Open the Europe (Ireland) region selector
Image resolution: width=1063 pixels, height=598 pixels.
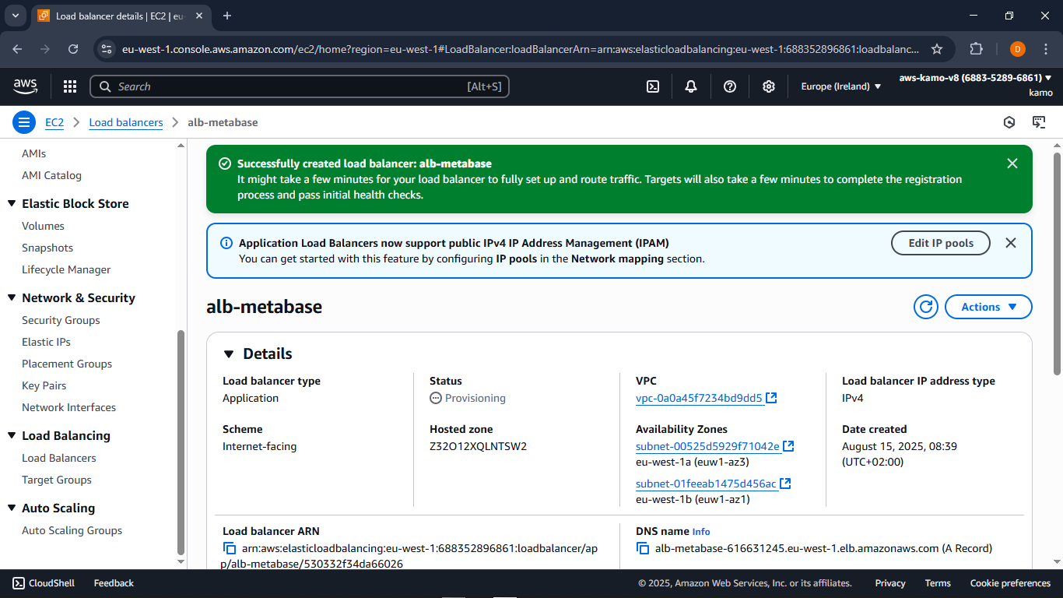pyautogui.click(x=840, y=86)
